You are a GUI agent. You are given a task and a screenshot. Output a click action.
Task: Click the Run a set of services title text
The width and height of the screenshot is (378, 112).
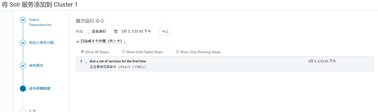click(118, 61)
